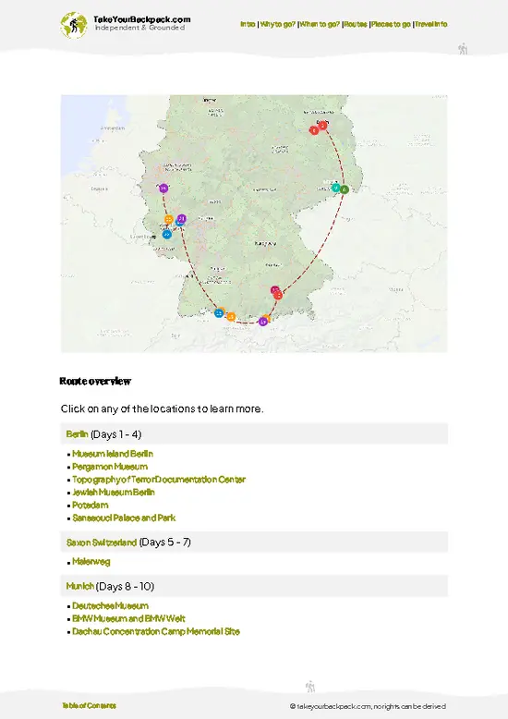Click the '(Days 8 - 10)' text
The image size is (508, 719).
(125, 586)
